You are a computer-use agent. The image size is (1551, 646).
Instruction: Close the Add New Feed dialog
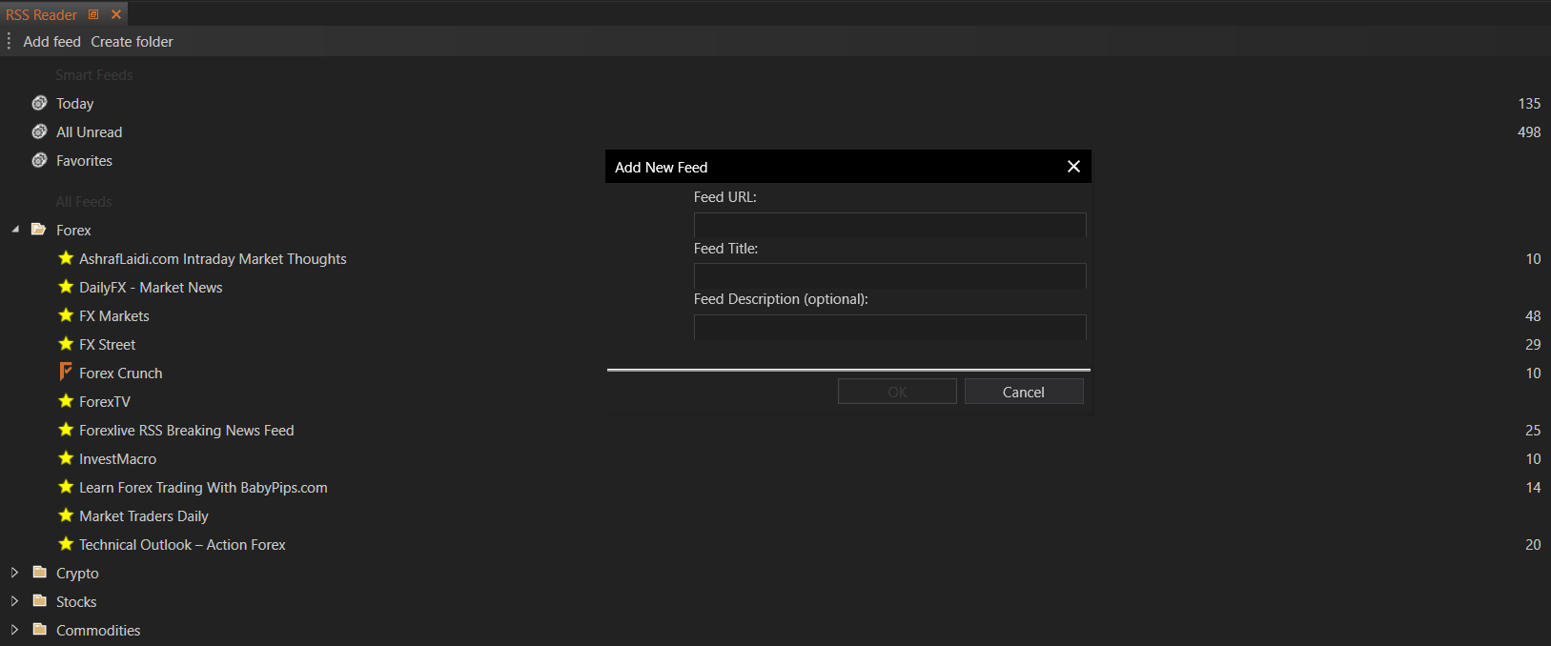click(1073, 167)
